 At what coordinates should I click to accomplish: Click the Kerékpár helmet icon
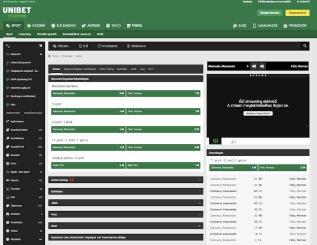(x=8, y=214)
